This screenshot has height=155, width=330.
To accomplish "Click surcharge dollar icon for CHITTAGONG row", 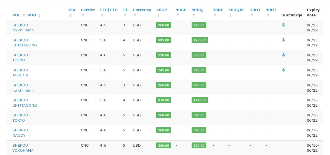I will (283, 40).
